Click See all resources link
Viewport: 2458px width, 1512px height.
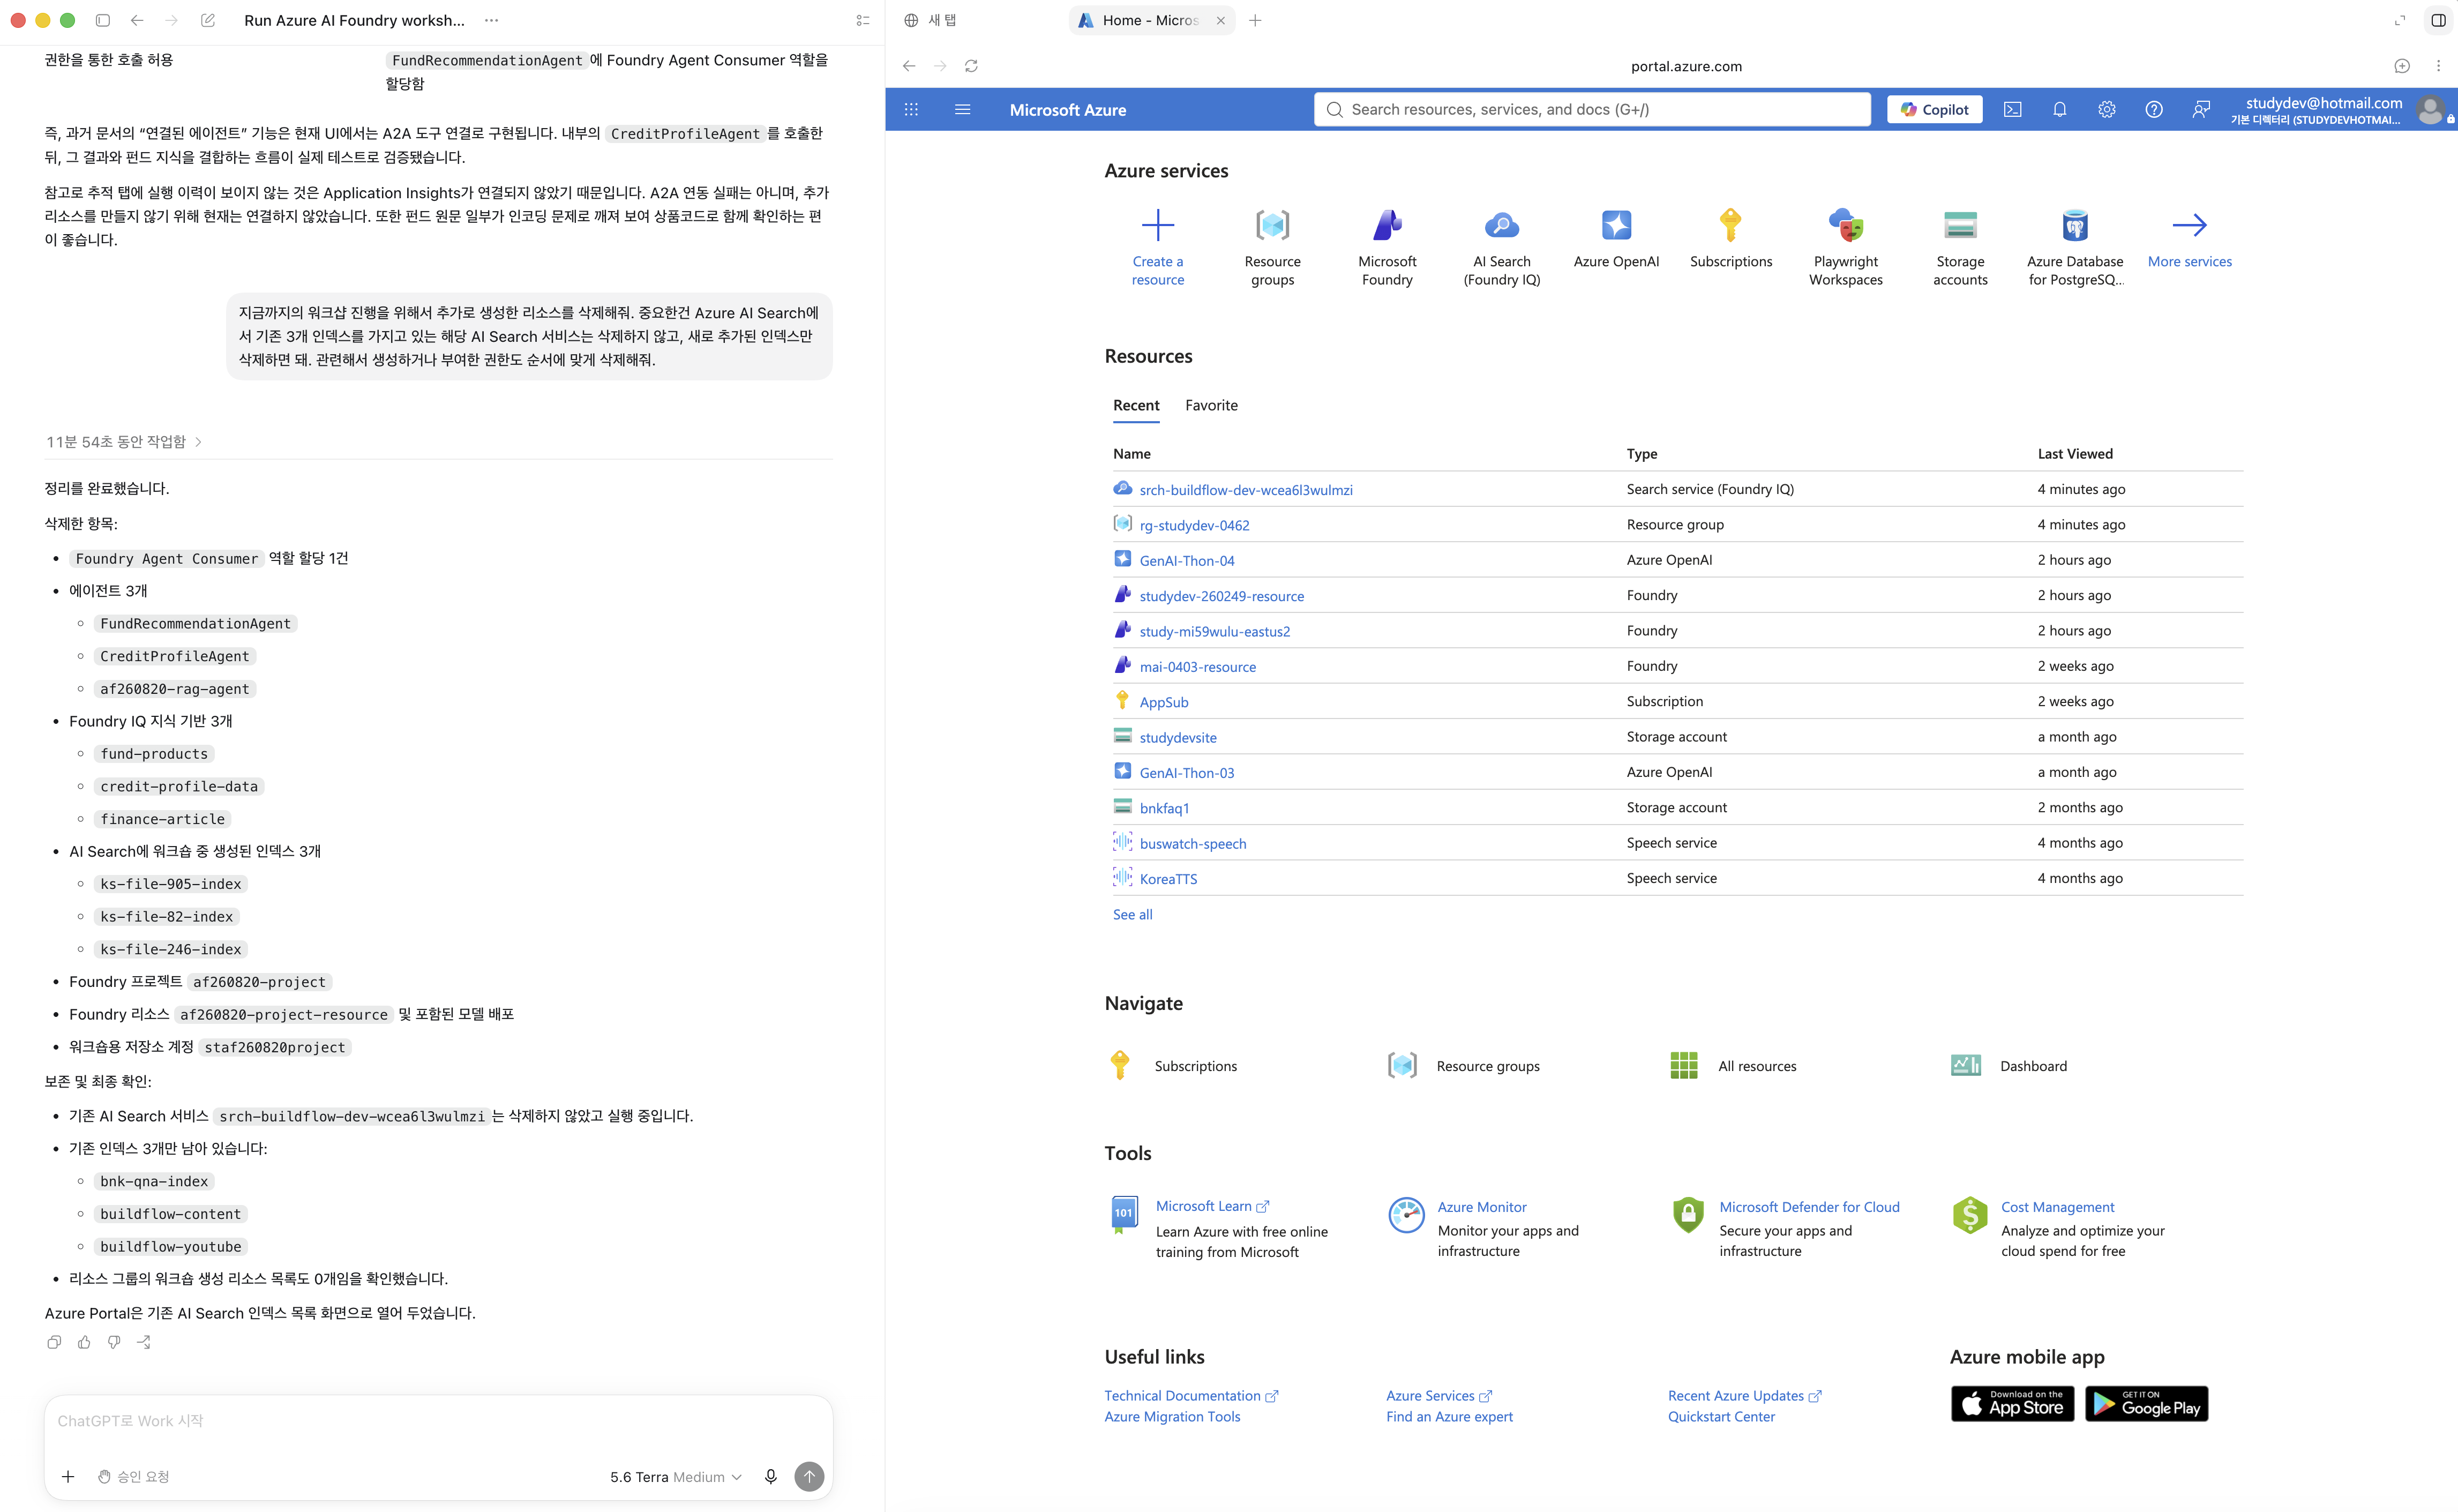[1133, 914]
